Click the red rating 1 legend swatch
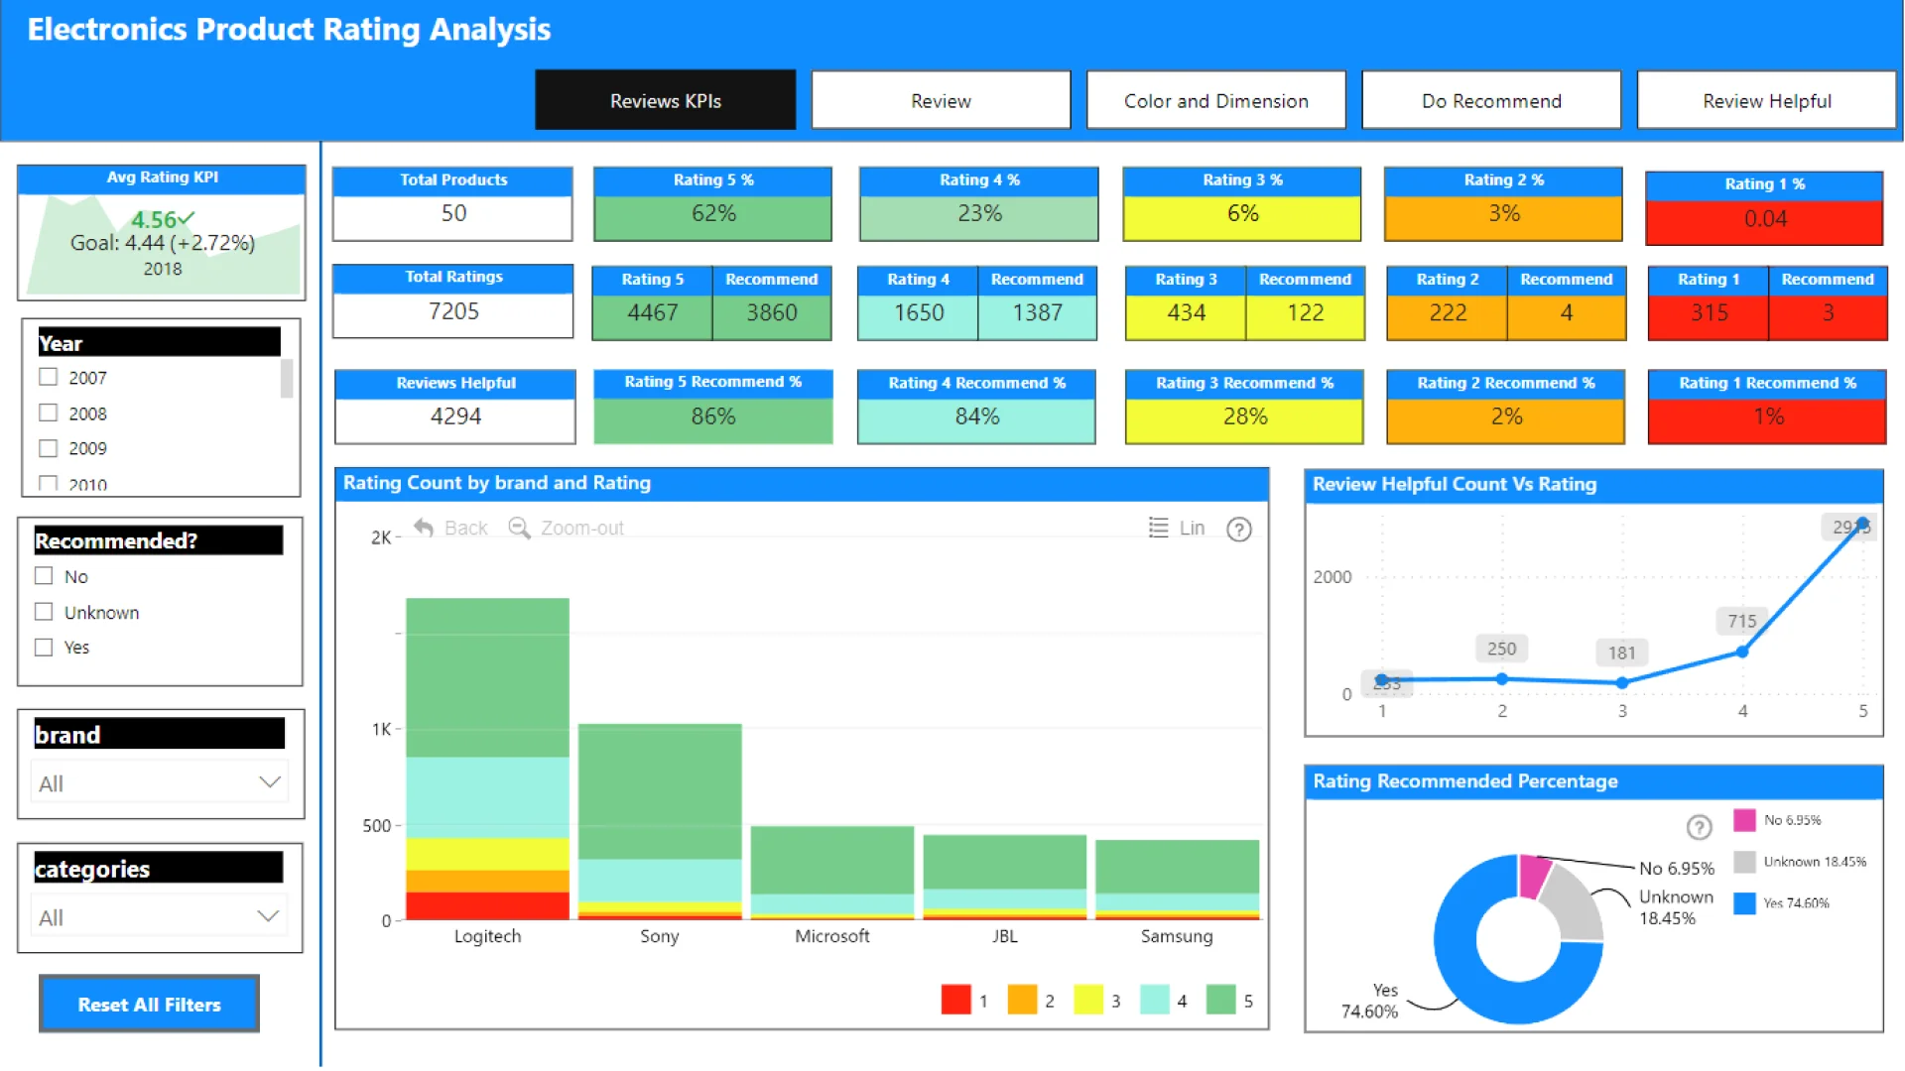The image size is (1905, 1071). point(955,1000)
